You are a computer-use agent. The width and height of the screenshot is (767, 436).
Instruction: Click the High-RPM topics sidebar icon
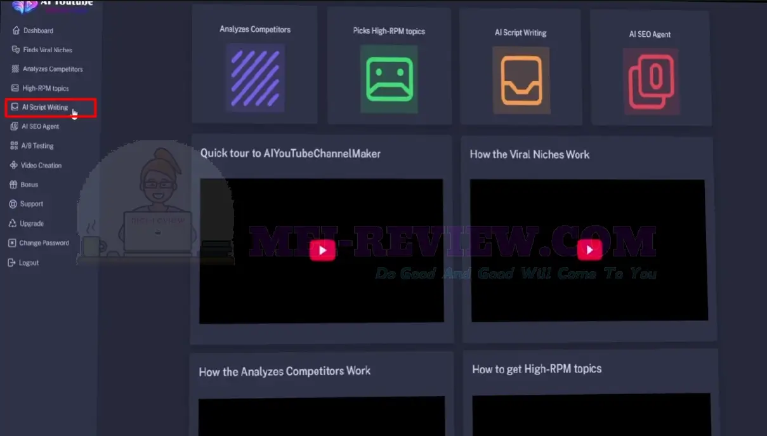[16, 88]
